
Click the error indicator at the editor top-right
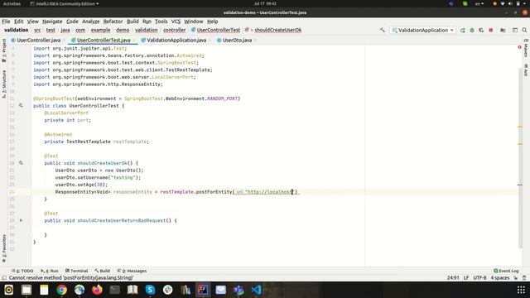[519, 47]
